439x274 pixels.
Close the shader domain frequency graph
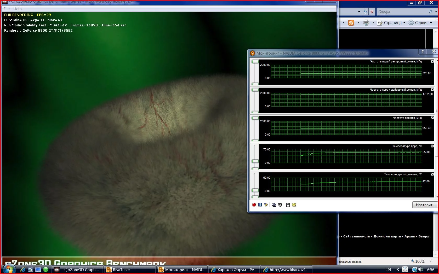point(432,90)
